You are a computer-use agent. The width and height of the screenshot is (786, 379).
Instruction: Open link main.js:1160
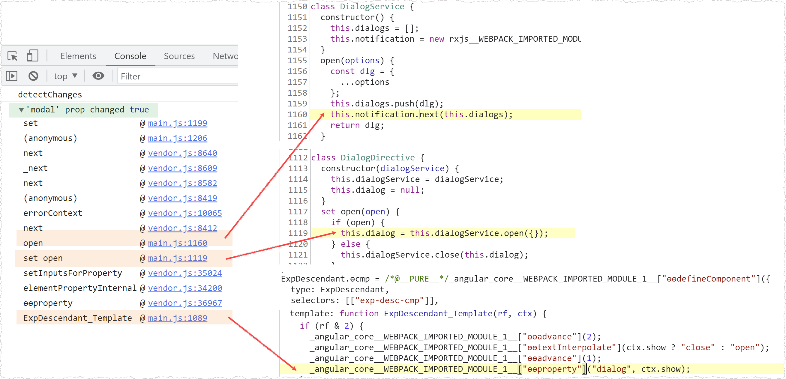pyautogui.click(x=178, y=243)
